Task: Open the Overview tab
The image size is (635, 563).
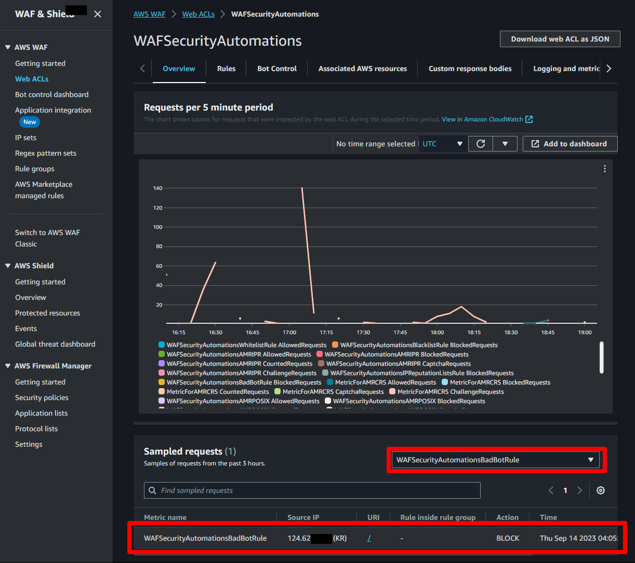Action: pos(179,68)
